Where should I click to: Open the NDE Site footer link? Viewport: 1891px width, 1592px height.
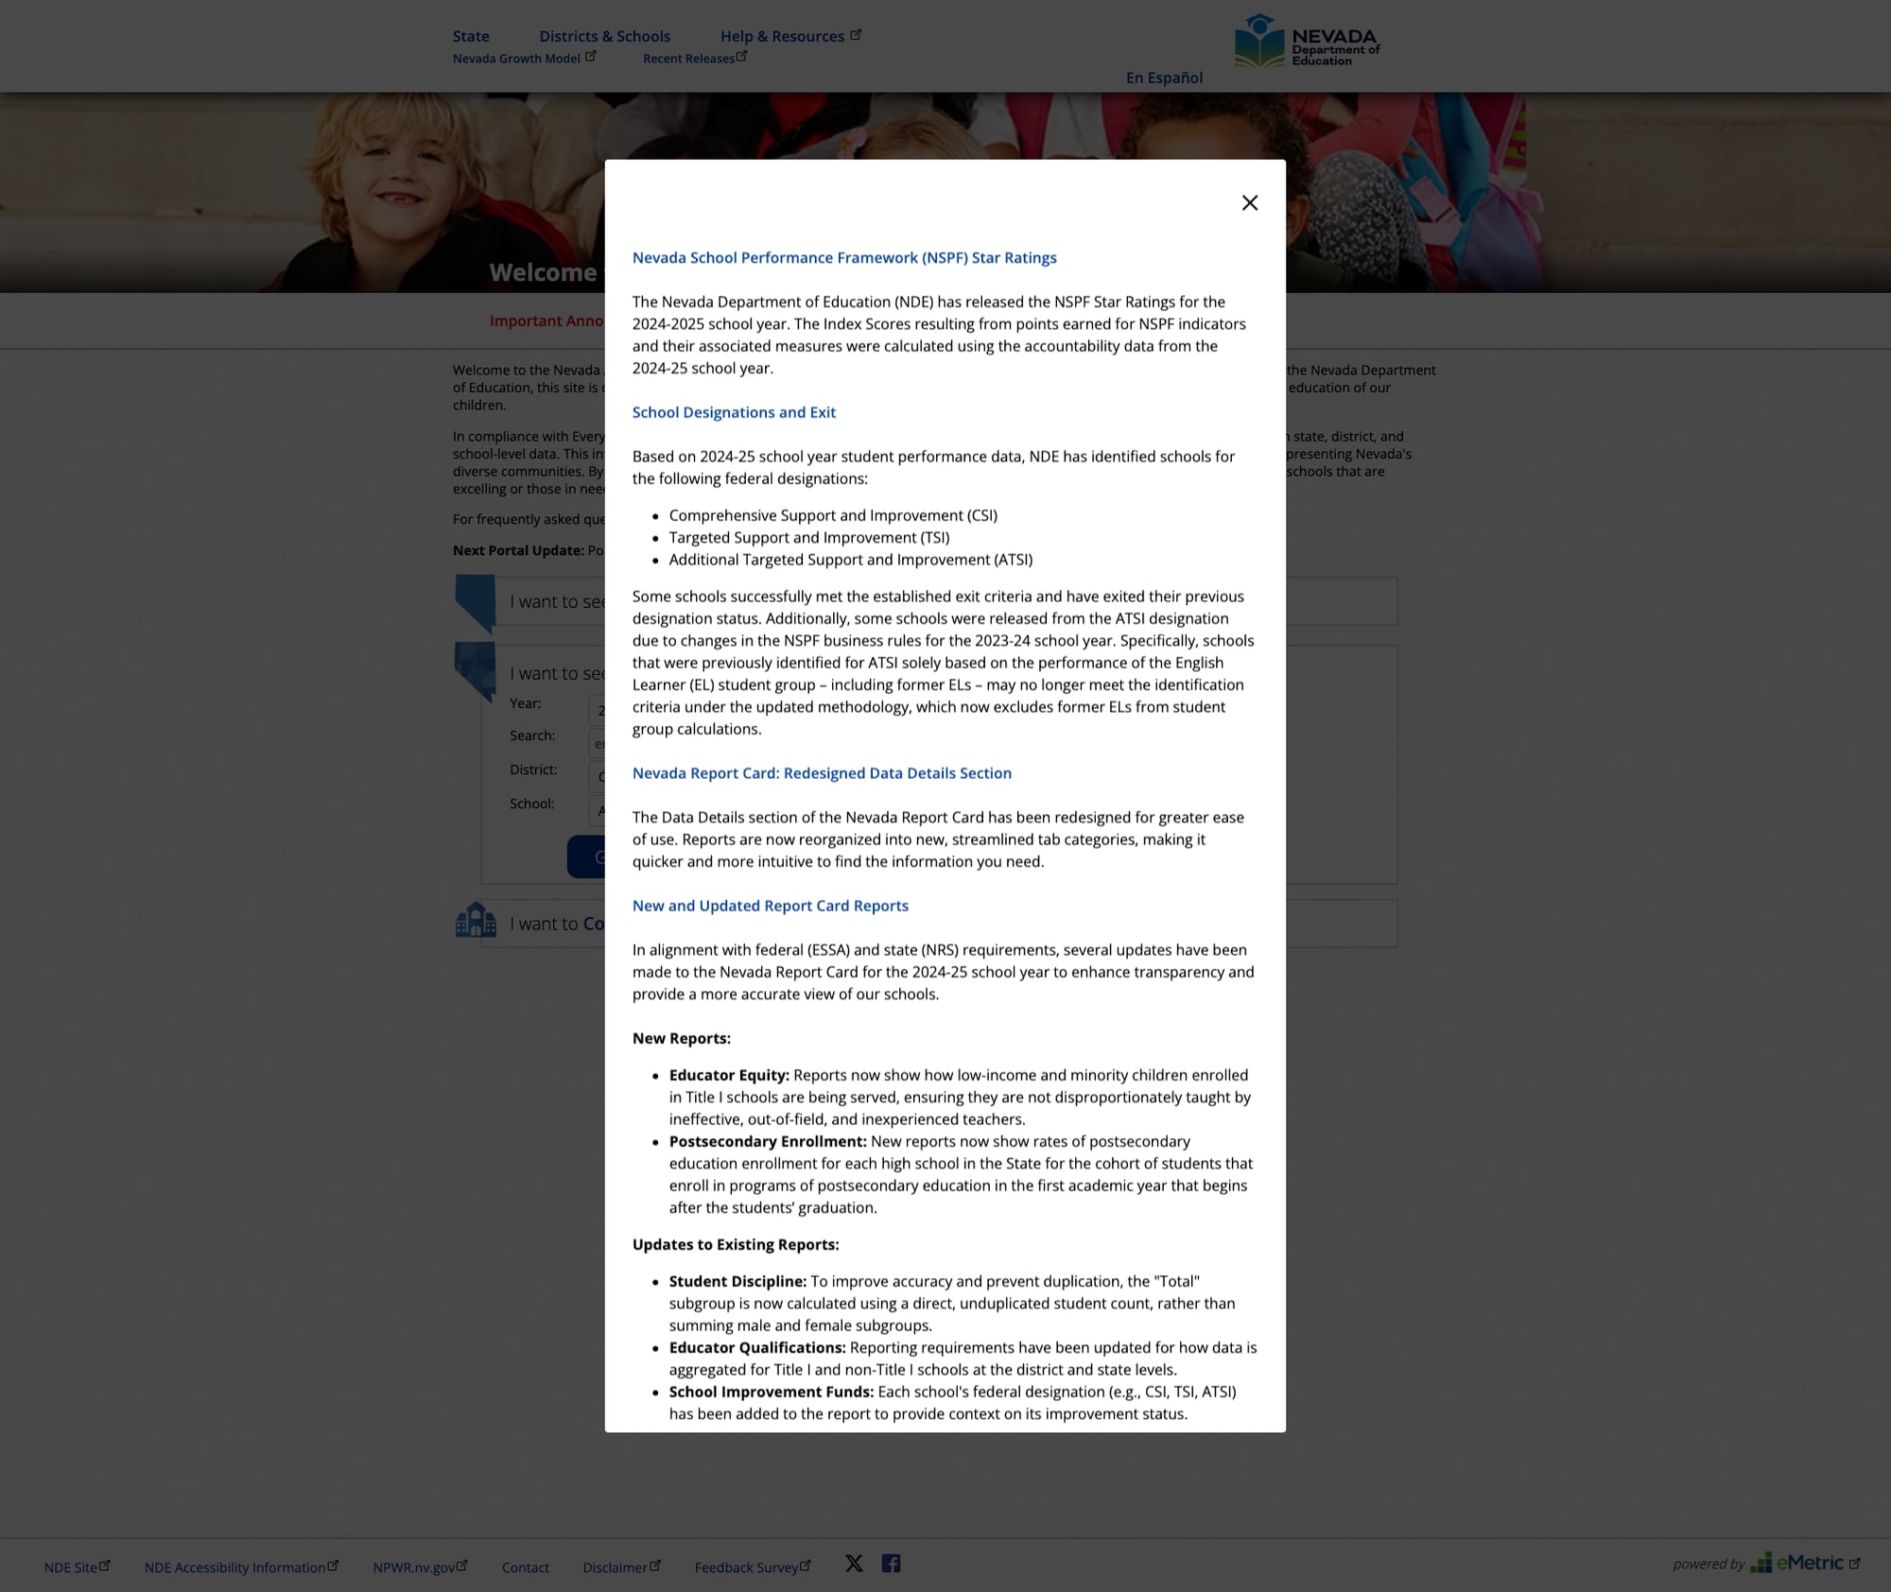[71, 1567]
